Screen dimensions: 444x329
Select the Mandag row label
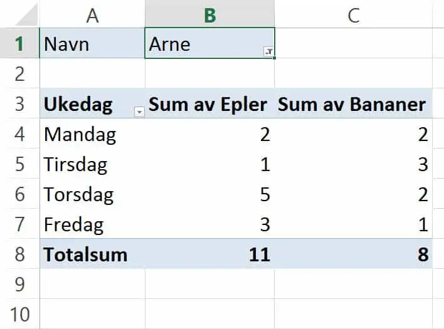pos(92,133)
